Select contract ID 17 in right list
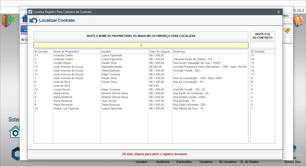This screenshot has height=167, width=306. [x=253, y=55]
